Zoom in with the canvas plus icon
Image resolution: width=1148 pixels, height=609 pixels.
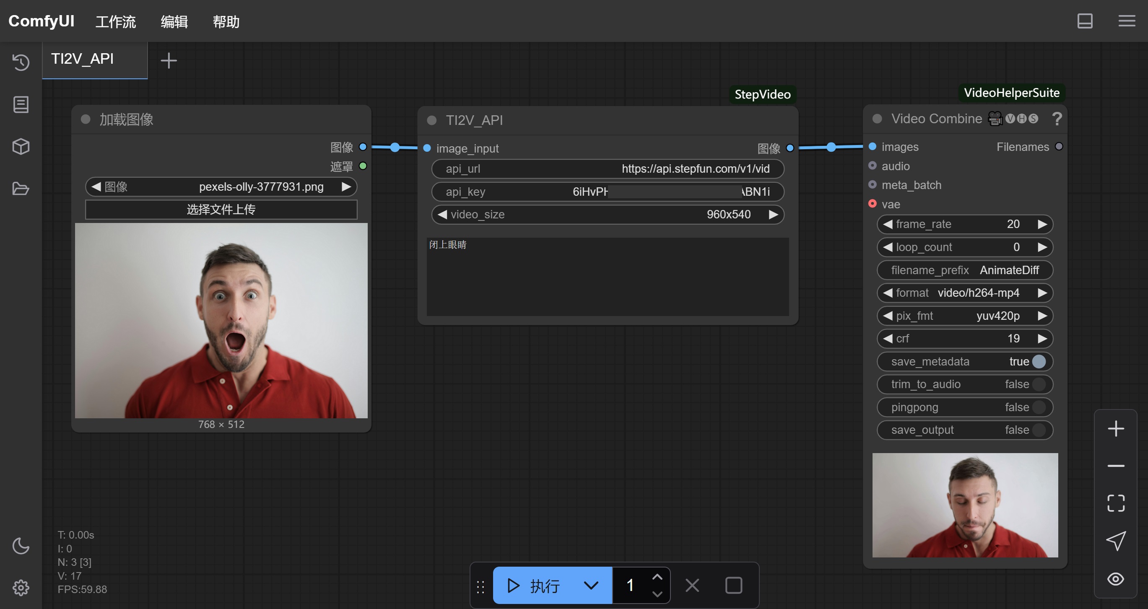tap(1115, 429)
